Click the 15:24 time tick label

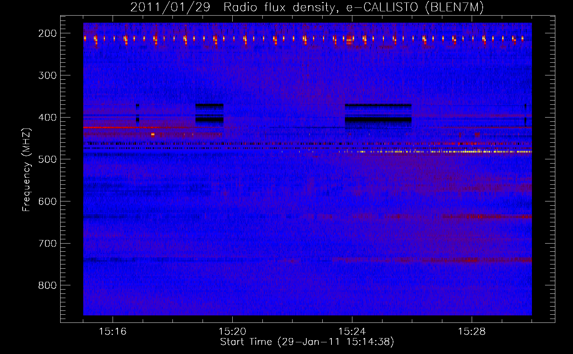pos(352,331)
